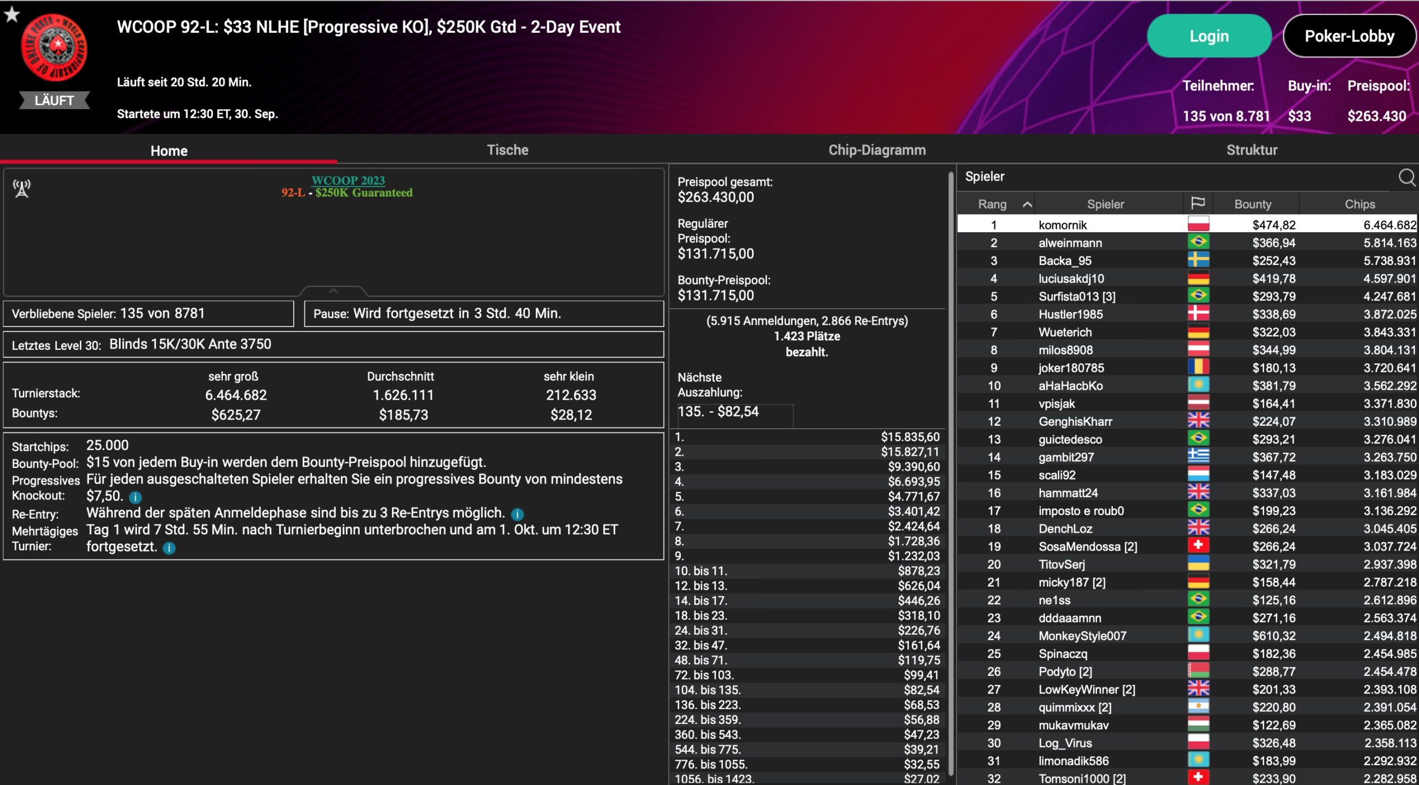The image size is (1419, 785).
Task: Open the Poker-Lobby button
Action: coord(1349,36)
